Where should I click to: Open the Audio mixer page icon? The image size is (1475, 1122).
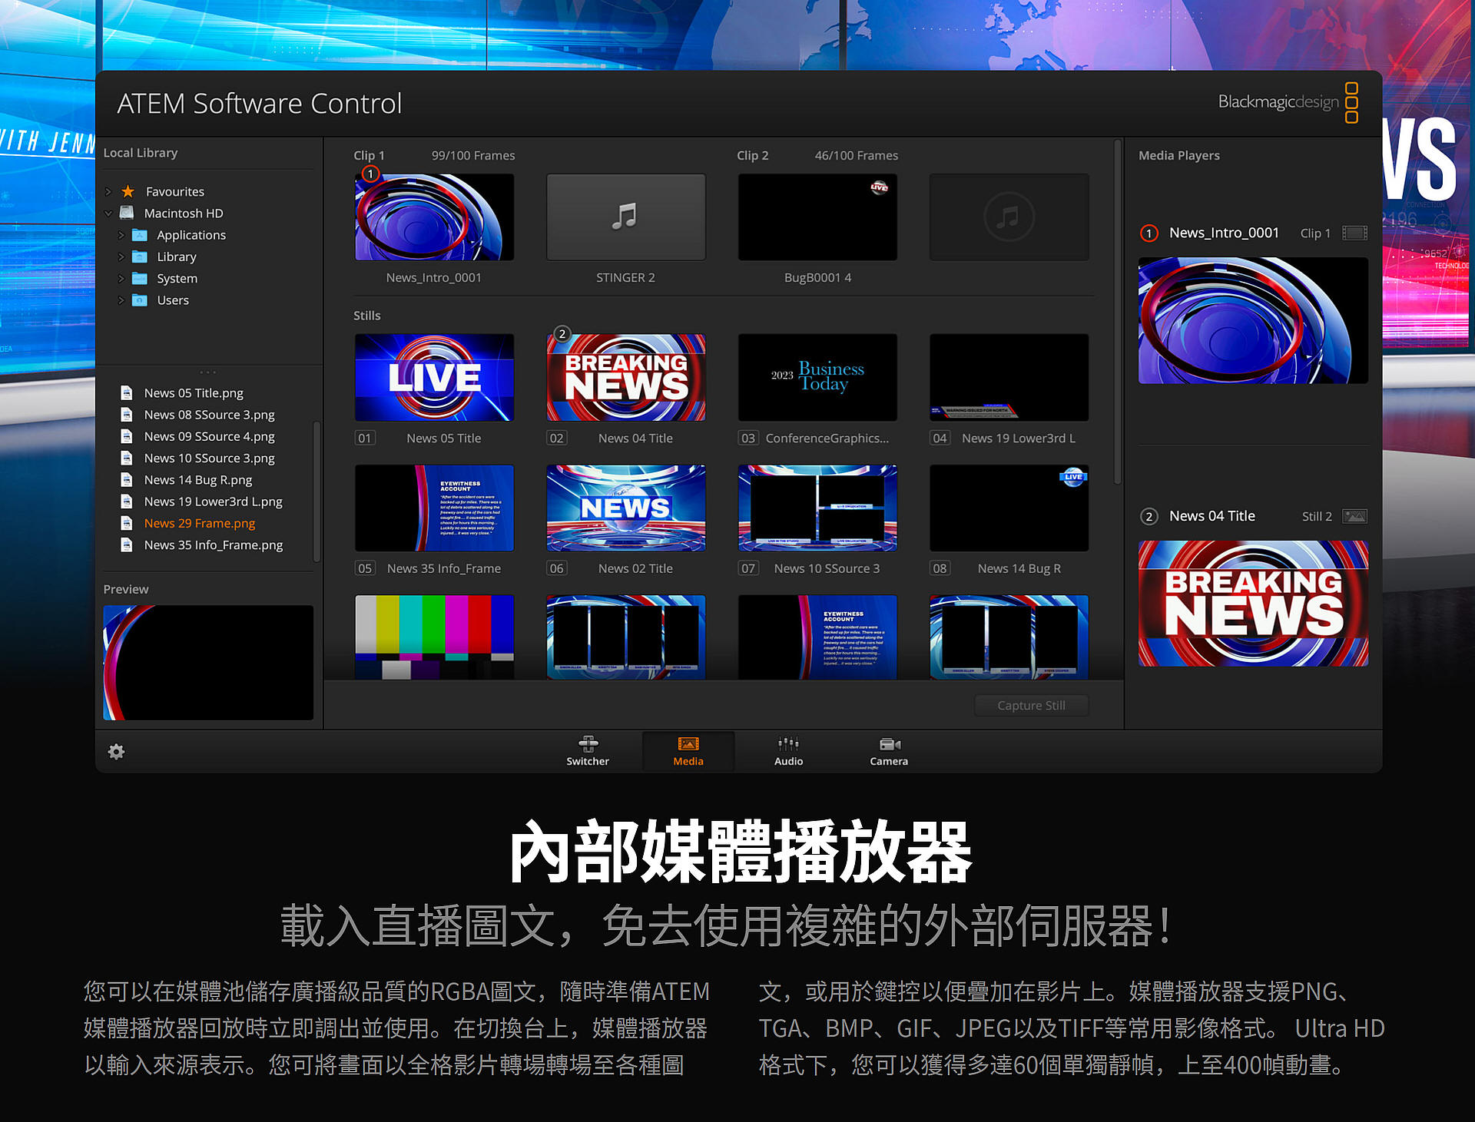point(788,744)
